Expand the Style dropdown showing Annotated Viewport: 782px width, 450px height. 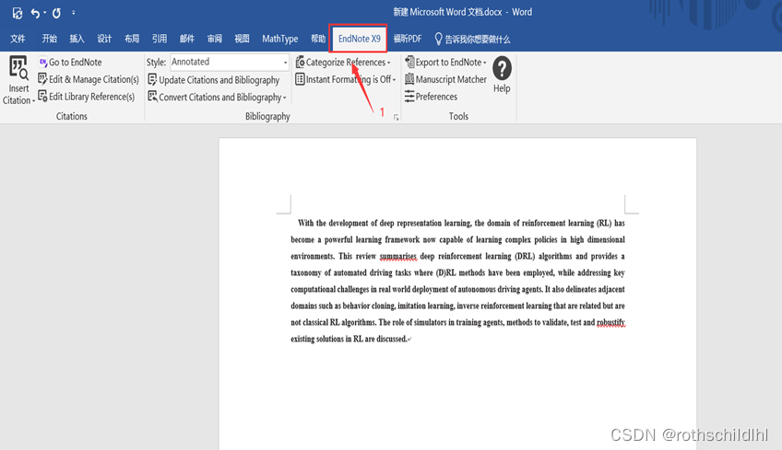click(284, 63)
